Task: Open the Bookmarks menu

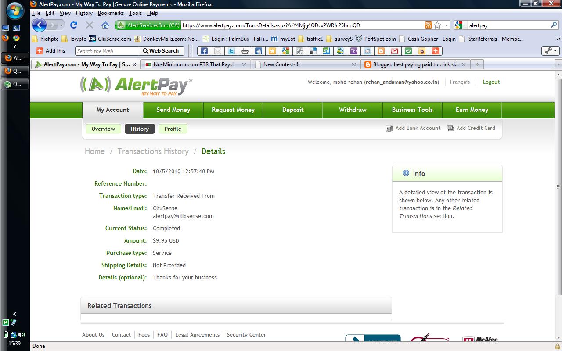Action: pyautogui.click(x=111, y=13)
